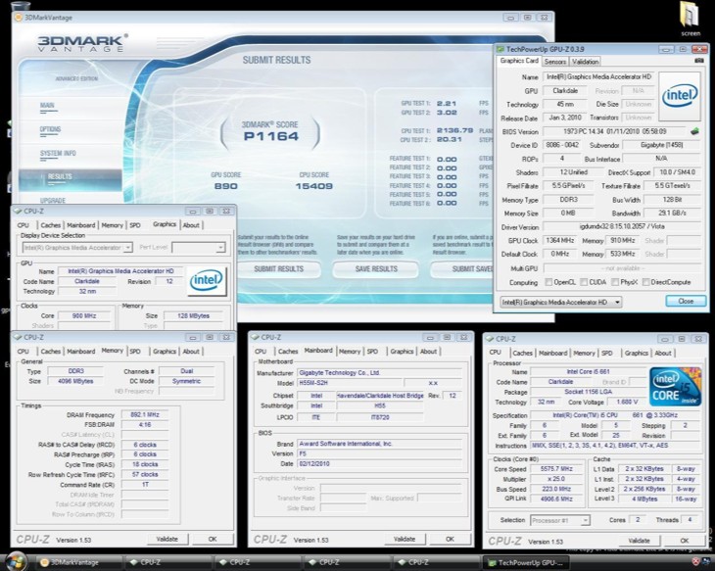Open GPU-Z graphics card selection dropdown
This screenshot has width=715, height=571.
tap(561, 302)
